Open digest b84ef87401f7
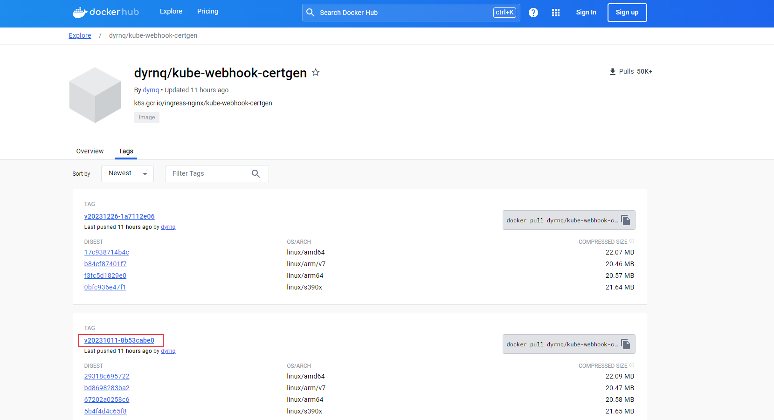This screenshot has height=420, width=774. tap(105, 264)
